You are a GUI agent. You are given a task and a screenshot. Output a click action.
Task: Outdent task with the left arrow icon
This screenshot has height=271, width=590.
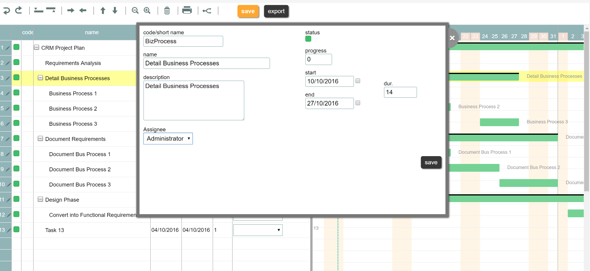coord(83,11)
